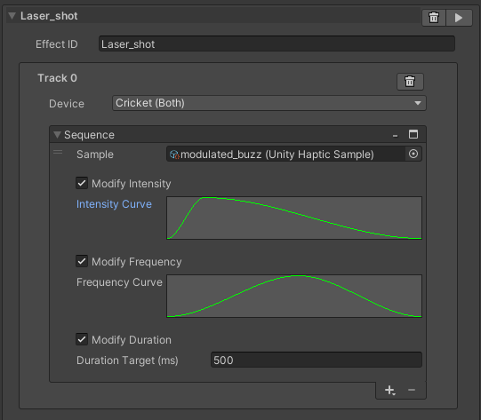Image resolution: width=481 pixels, height=420 pixels.
Task: Remove the sequence element with minus button
Action: pyautogui.click(x=412, y=390)
